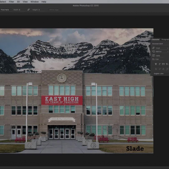Click the Slade text on canvas
The image size is (169, 169).
pos(135,149)
